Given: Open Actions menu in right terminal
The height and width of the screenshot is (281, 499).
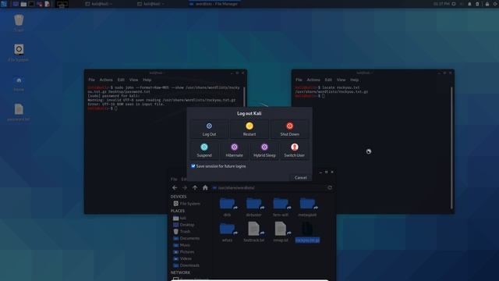Looking at the screenshot, I should pyautogui.click(x=313, y=80).
